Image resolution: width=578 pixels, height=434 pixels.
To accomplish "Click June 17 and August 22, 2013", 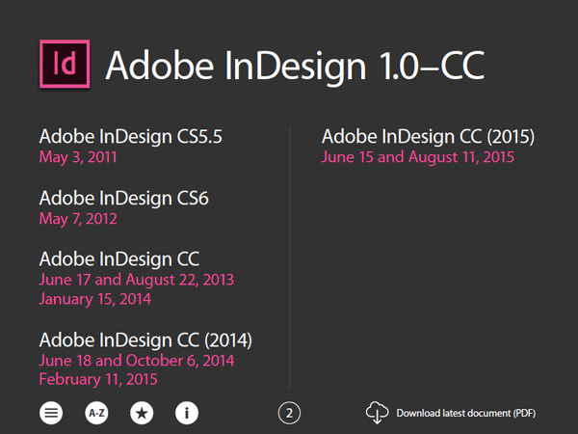I will [137, 280].
